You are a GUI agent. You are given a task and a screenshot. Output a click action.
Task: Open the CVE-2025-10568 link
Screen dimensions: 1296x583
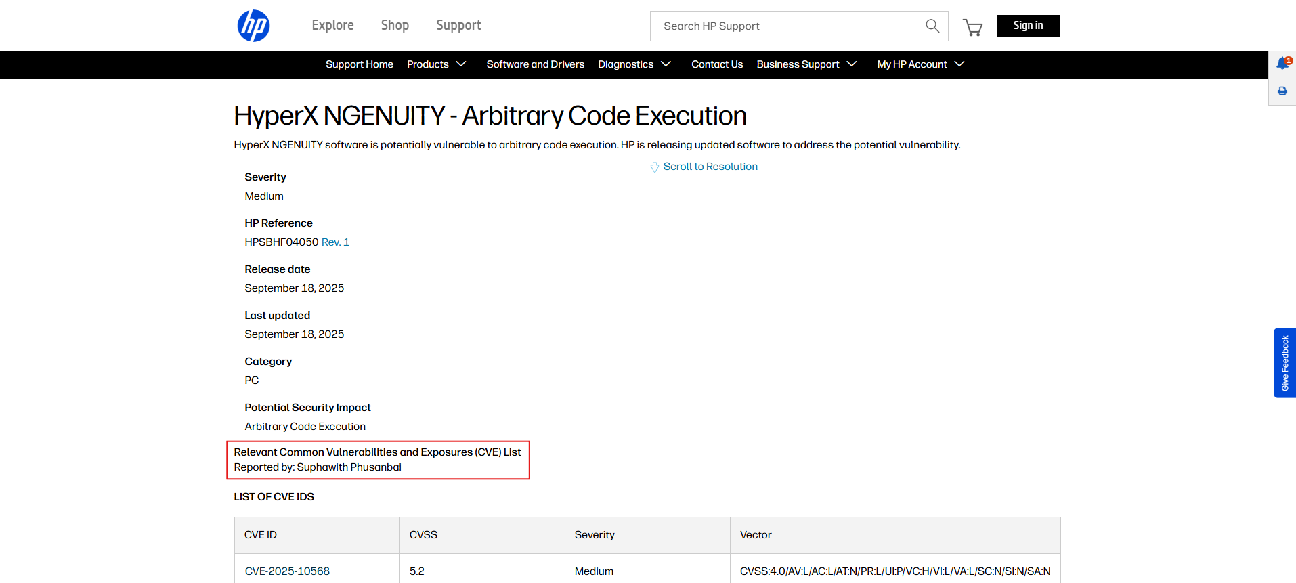click(x=287, y=571)
